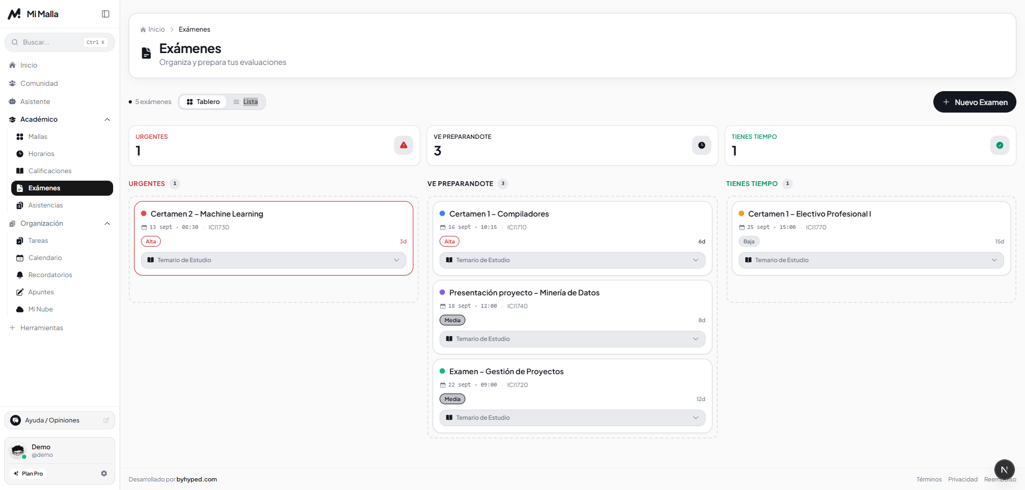The image size is (1025, 490).
Task: Click the Buscar search field
Action: (x=60, y=42)
